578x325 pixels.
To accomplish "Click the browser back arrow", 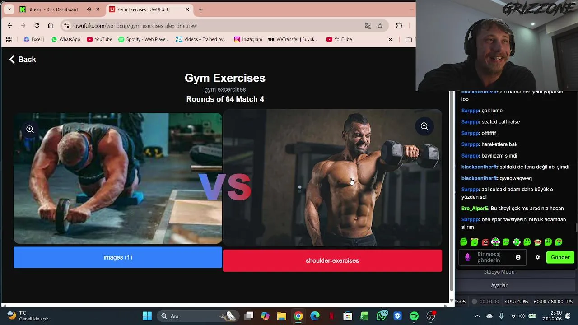I will point(10,26).
